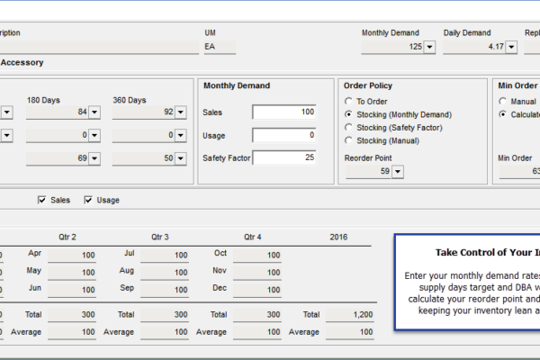Click the Qtr 2 Total 300 field
Screen dimensions: 540x360
[x=72, y=315]
